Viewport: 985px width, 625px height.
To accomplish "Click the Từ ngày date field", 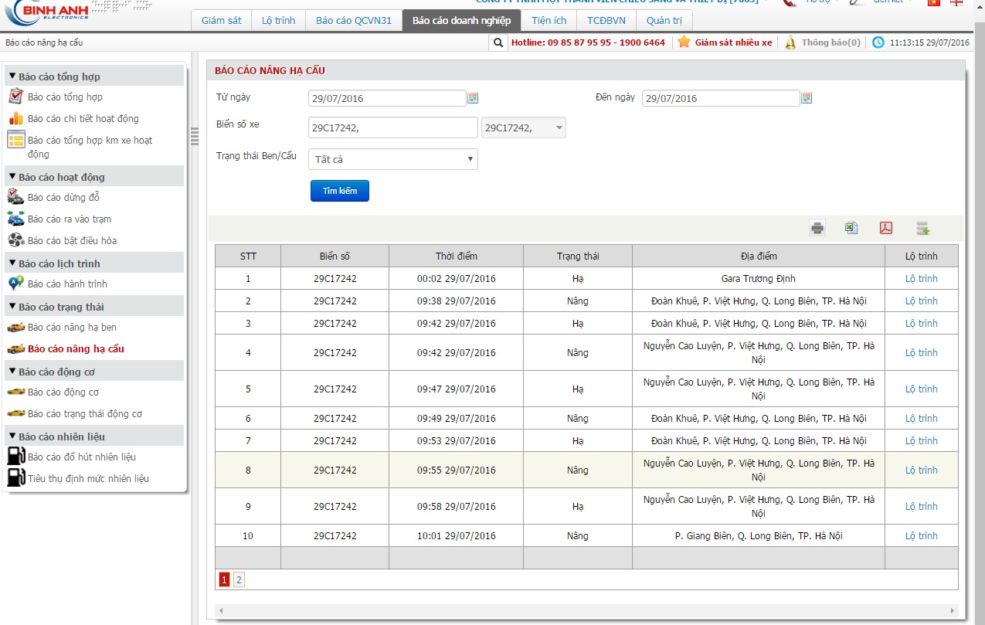I will click(x=387, y=98).
